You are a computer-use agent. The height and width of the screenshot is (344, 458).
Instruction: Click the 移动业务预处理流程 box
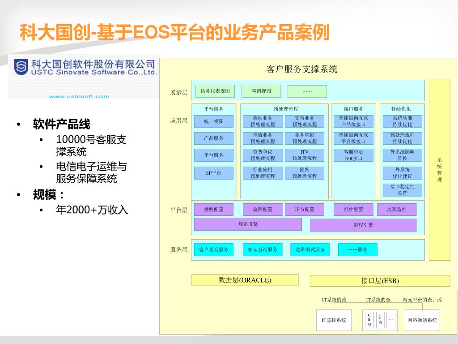[263, 121]
